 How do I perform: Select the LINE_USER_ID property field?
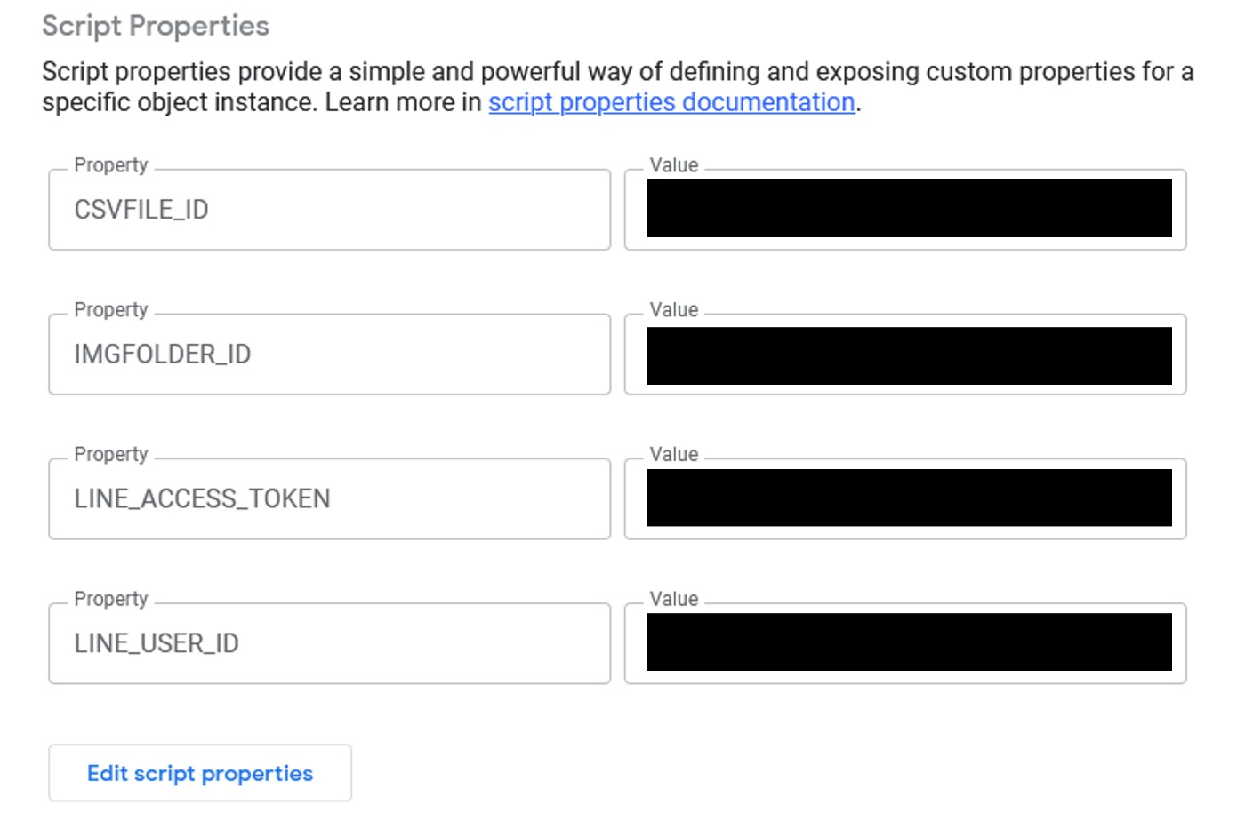click(330, 643)
